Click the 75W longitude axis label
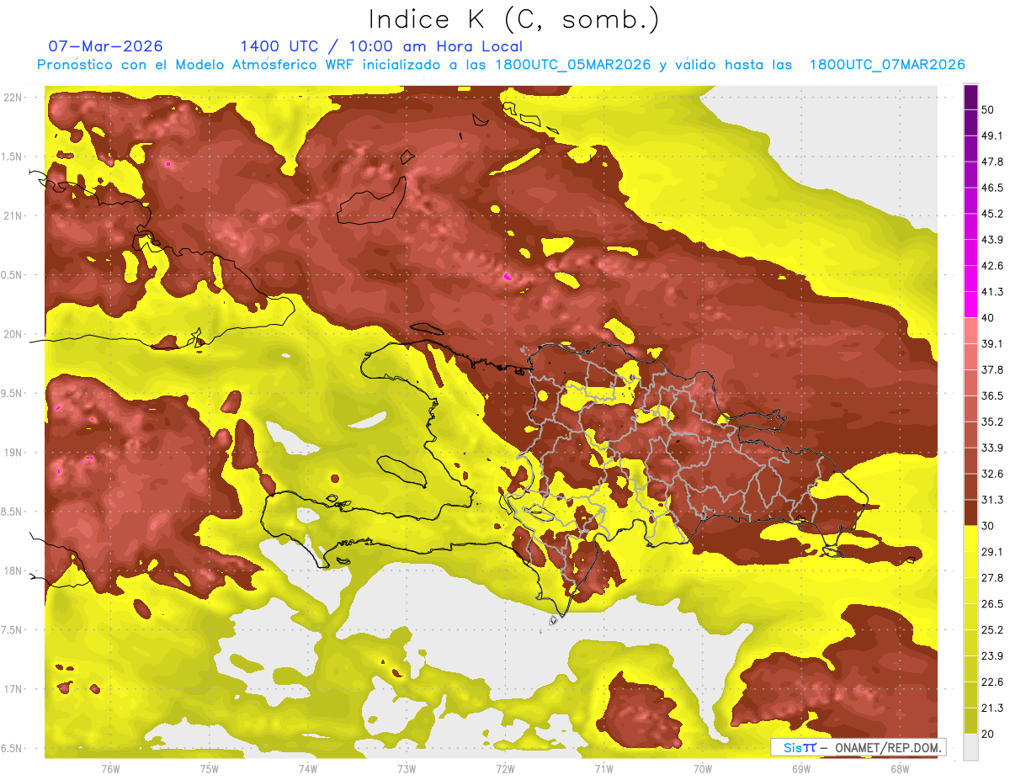Screen dimensions: 1010x780 [x=210, y=768]
